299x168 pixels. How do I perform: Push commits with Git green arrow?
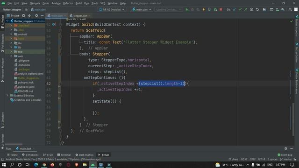click(x=246, y=9)
